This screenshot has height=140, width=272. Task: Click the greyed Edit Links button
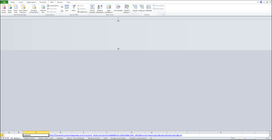pos(52,12)
